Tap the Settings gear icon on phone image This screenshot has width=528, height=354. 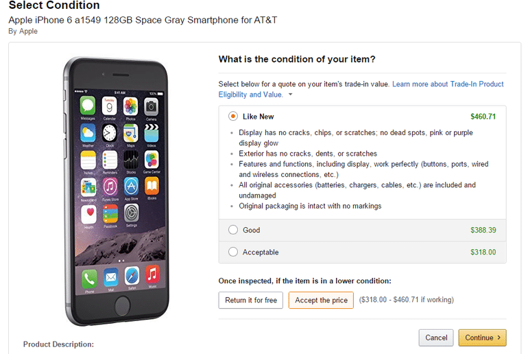coord(132,213)
